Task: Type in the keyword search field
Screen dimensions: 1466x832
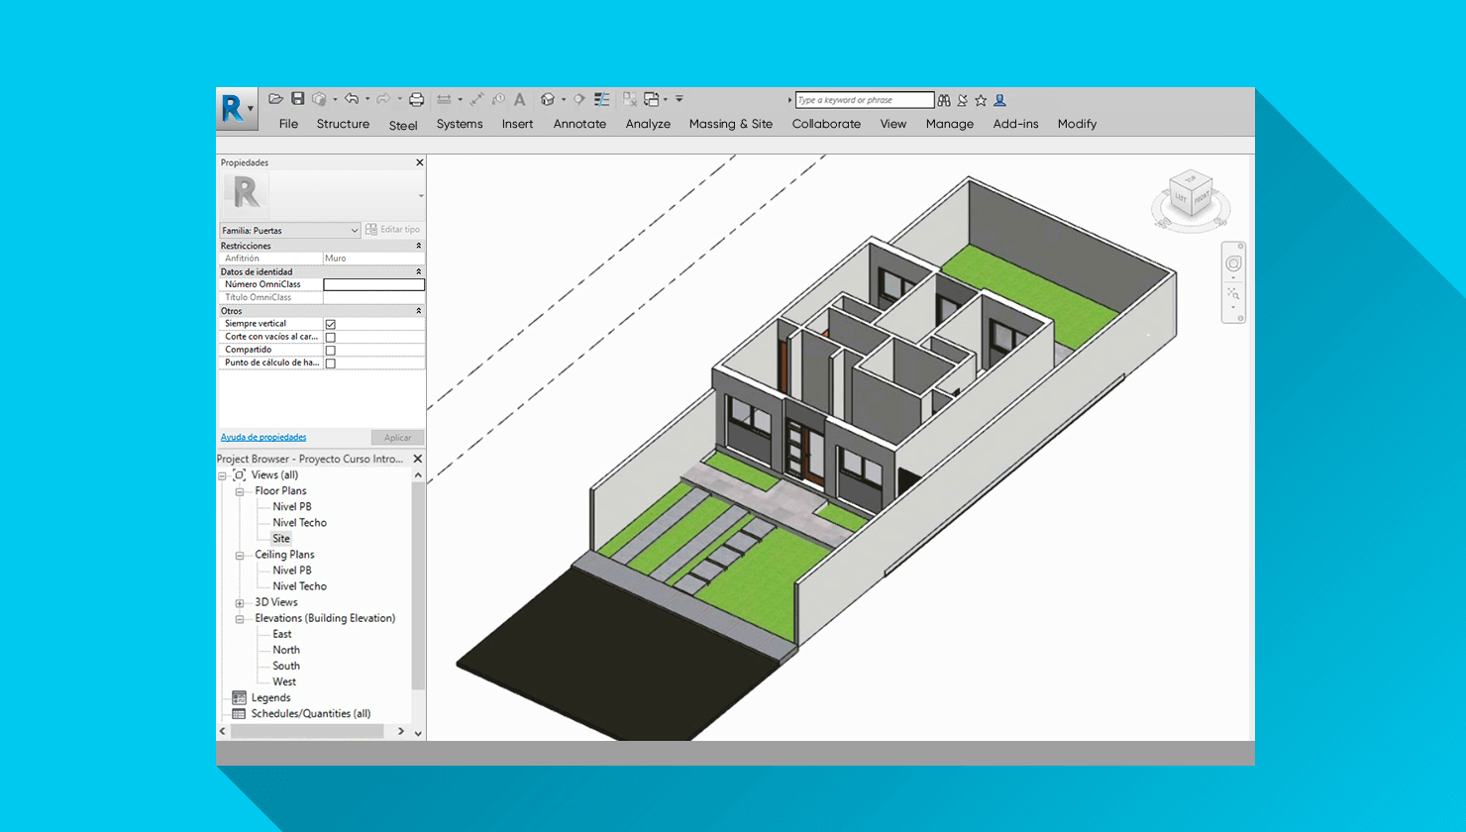Action: click(862, 99)
